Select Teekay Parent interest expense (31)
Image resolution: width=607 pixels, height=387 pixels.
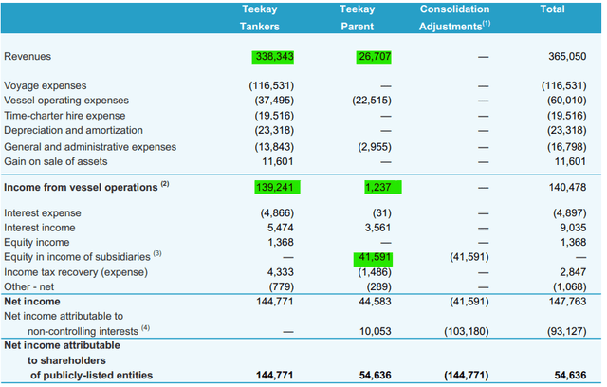click(x=381, y=213)
